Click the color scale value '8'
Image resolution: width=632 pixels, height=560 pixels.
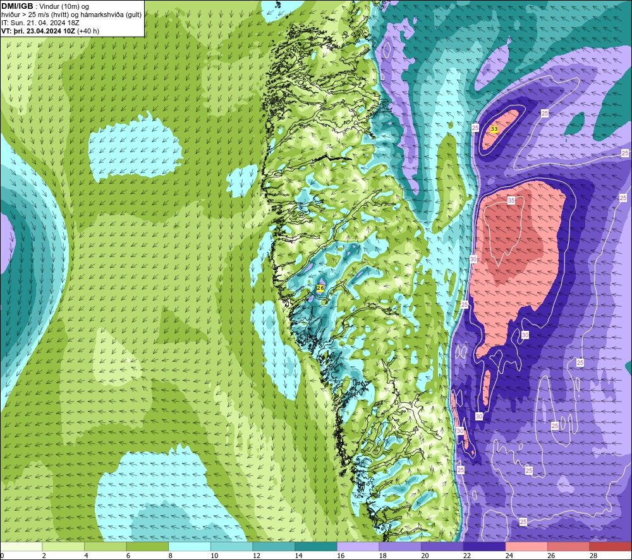tap(170, 556)
